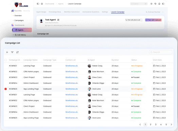Viewport: 178px width, 131px height.
Task: Click the Campaign ID column header
Action: (x=14, y=60)
